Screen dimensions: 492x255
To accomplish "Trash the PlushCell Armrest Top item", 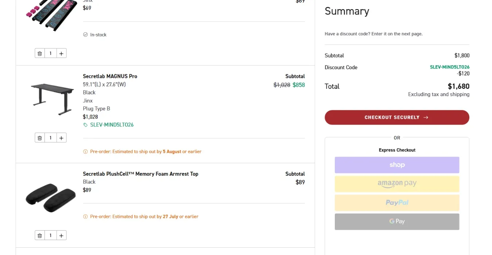I will point(40,236).
